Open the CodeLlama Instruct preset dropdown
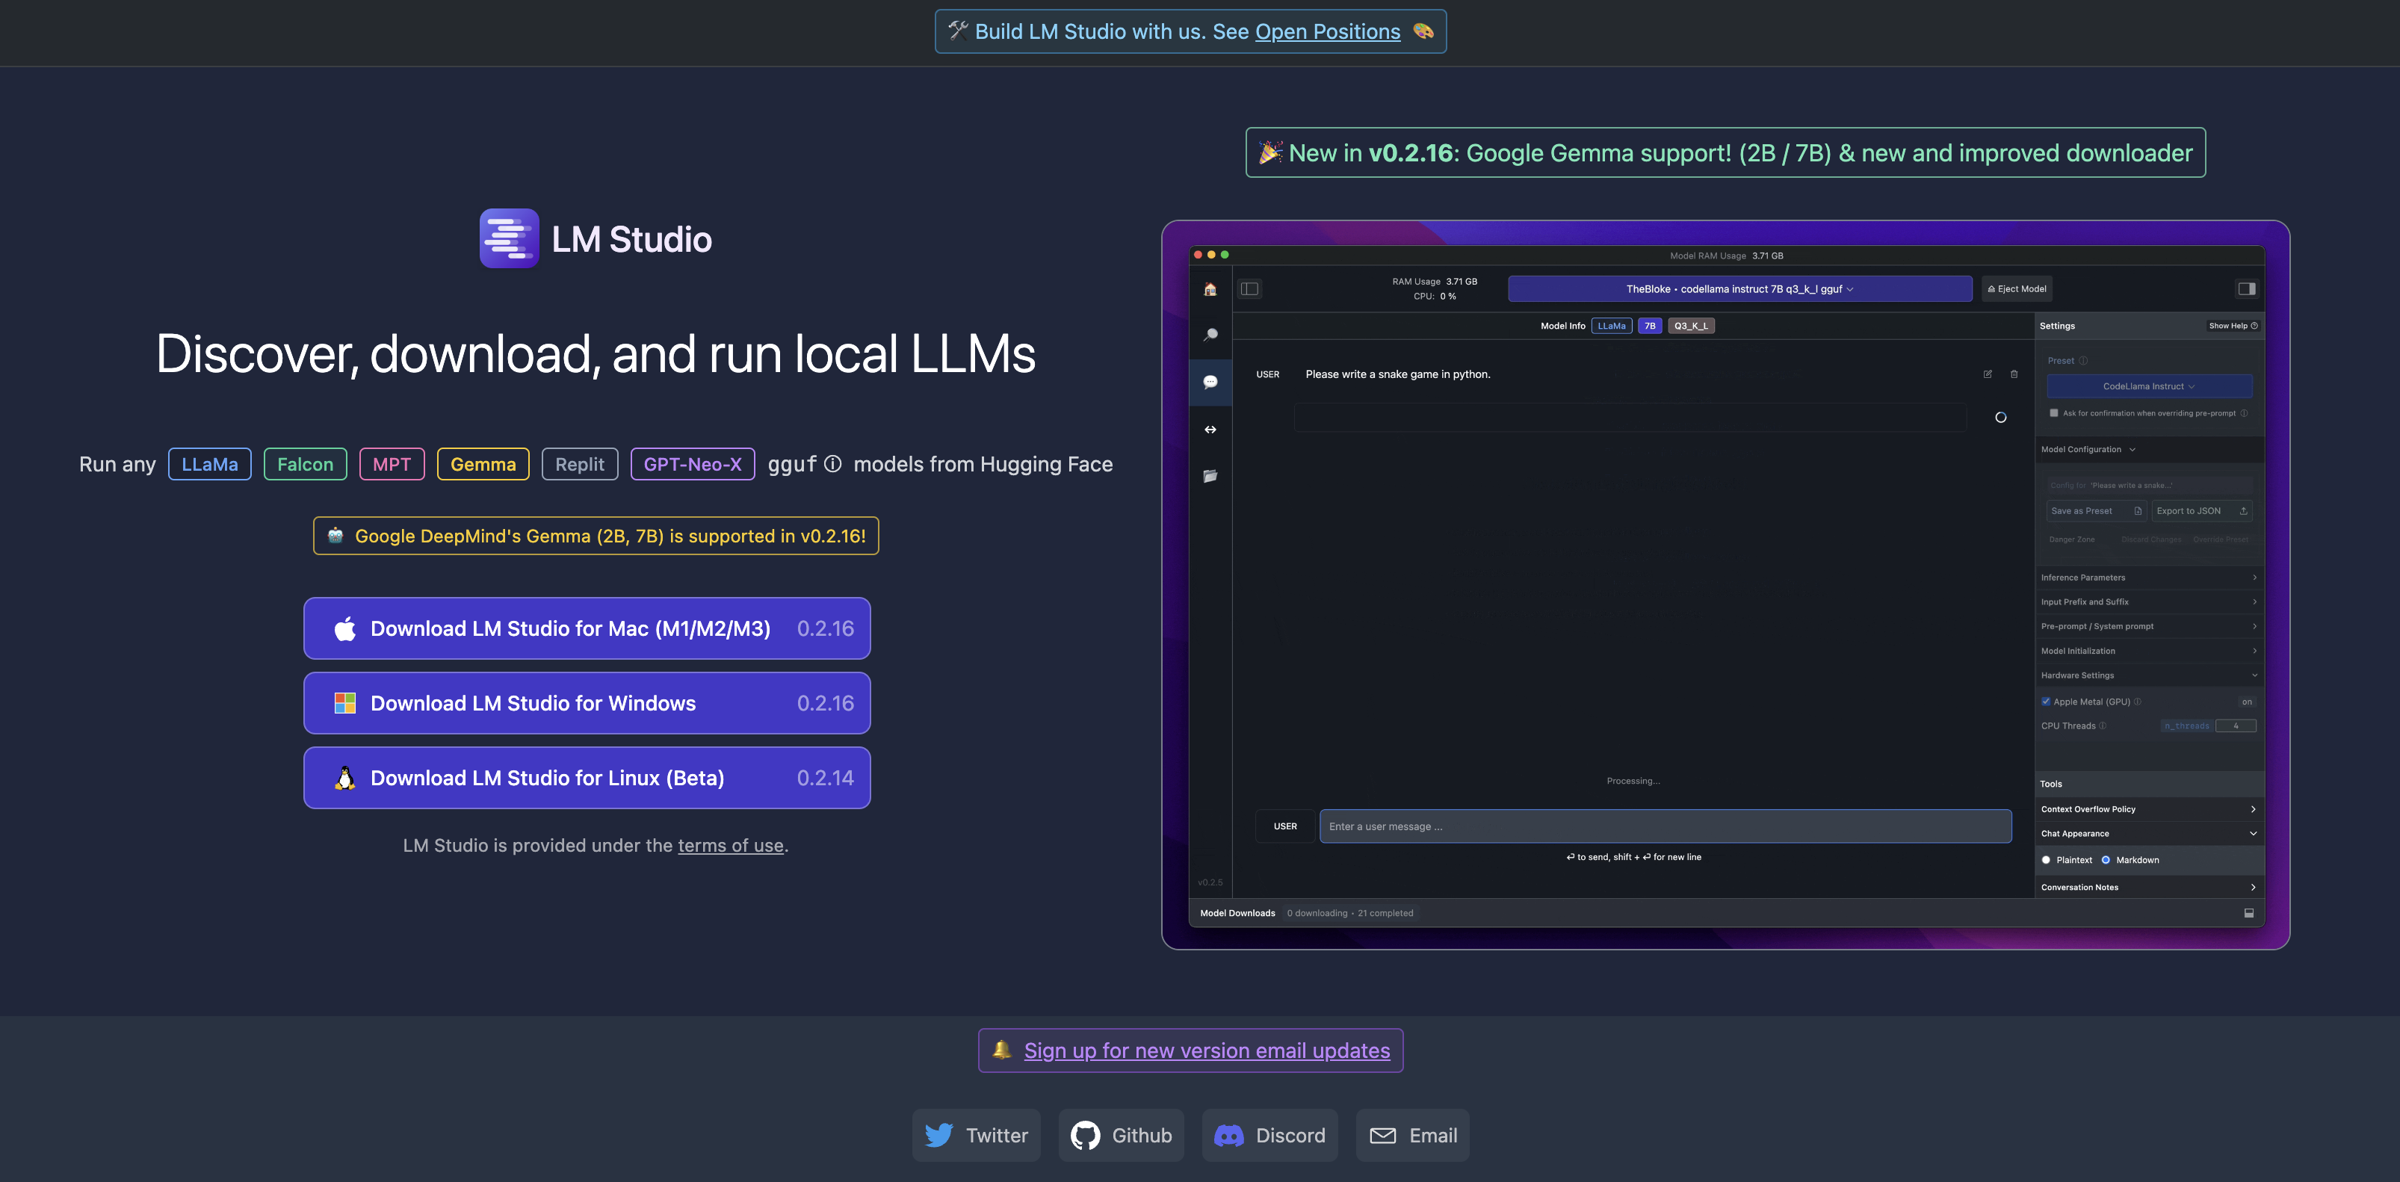Viewport: 2400px width, 1182px height. tap(2148, 386)
